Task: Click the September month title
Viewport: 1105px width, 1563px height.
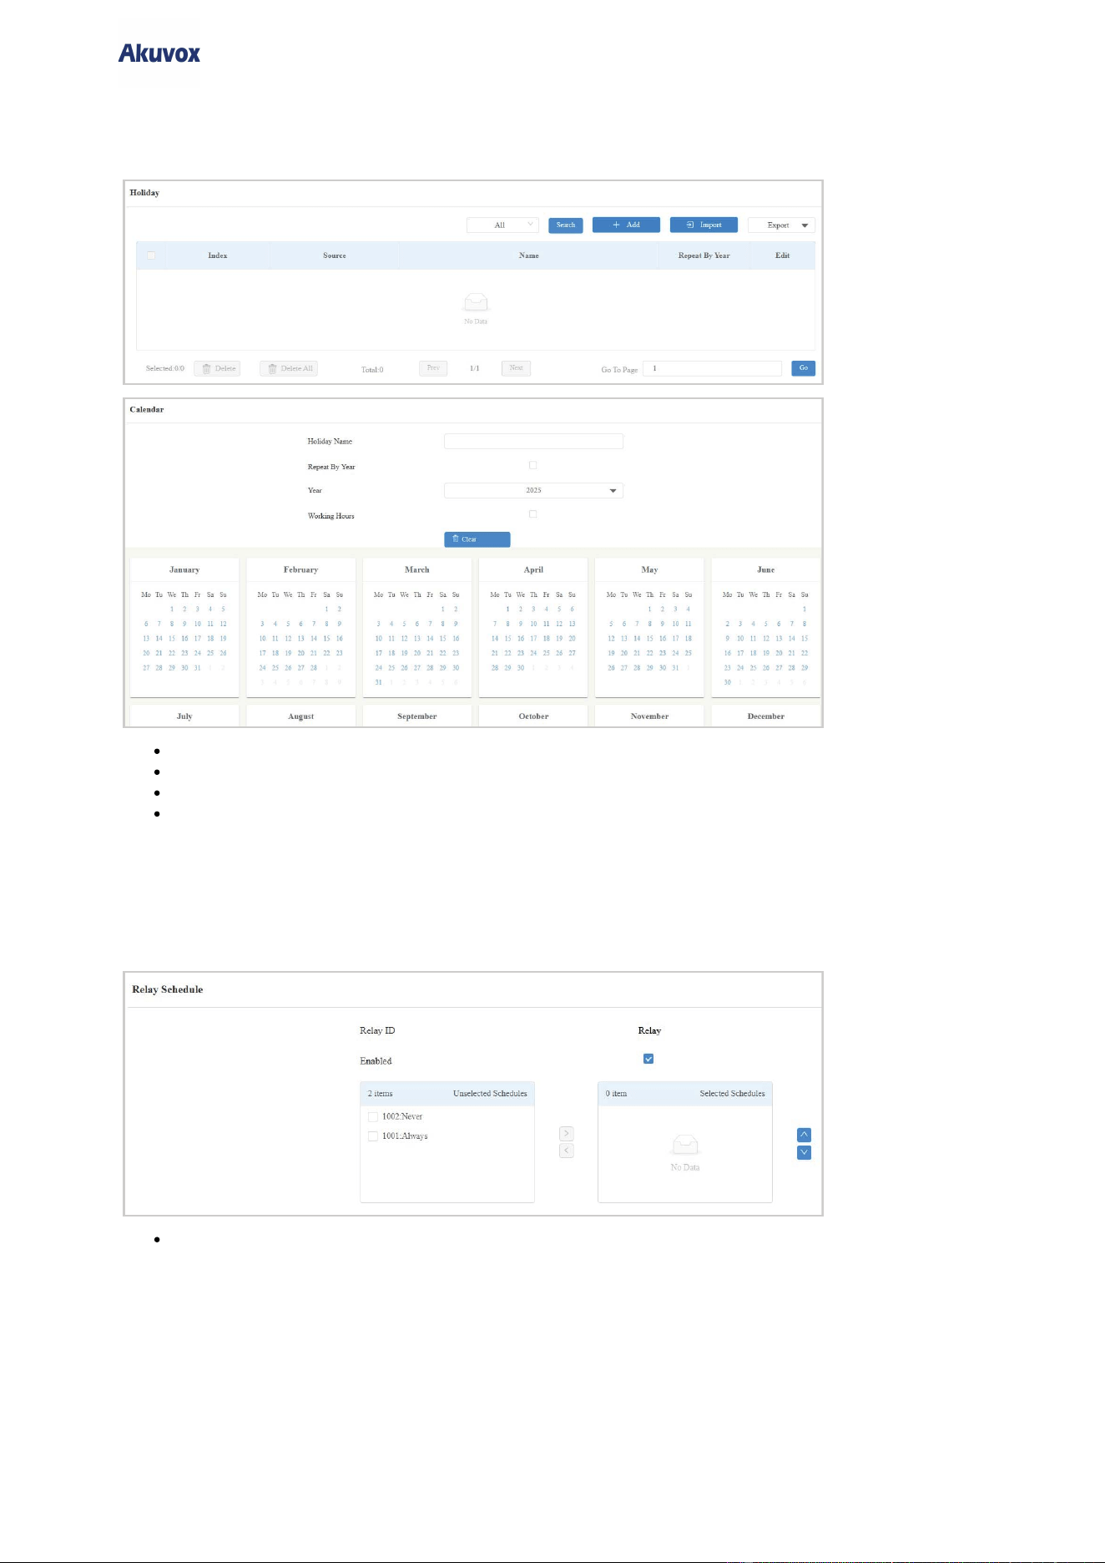Action: (x=417, y=716)
